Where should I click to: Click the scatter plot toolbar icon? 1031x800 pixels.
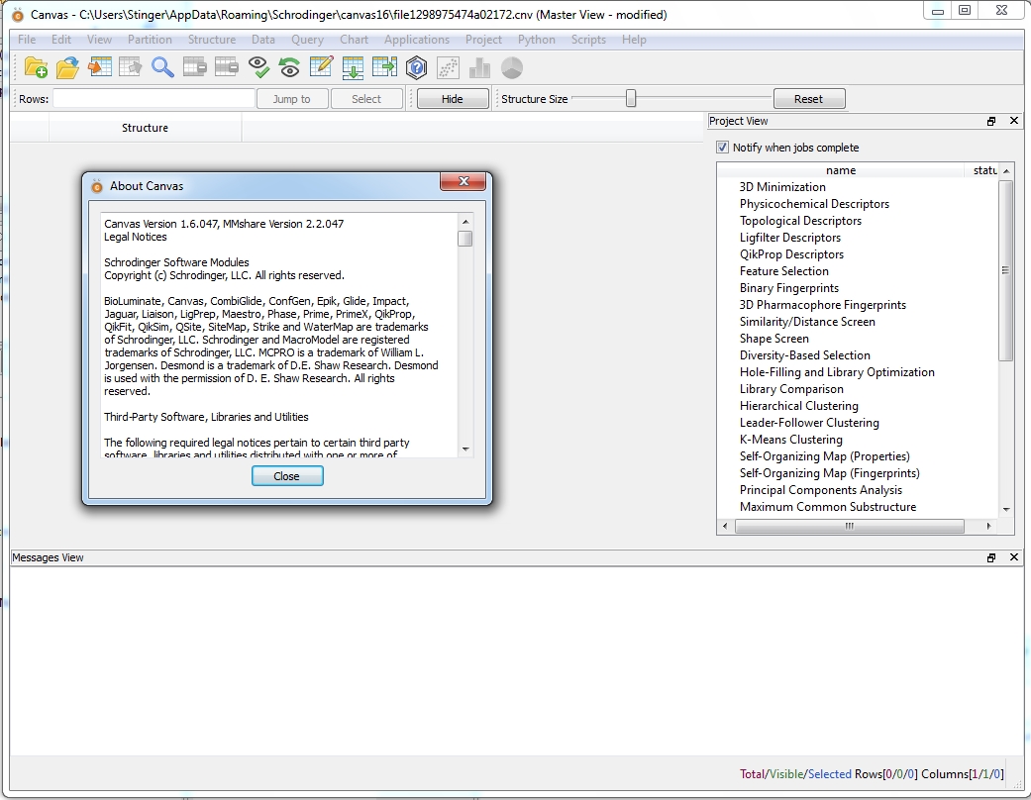(x=448, y=67)
